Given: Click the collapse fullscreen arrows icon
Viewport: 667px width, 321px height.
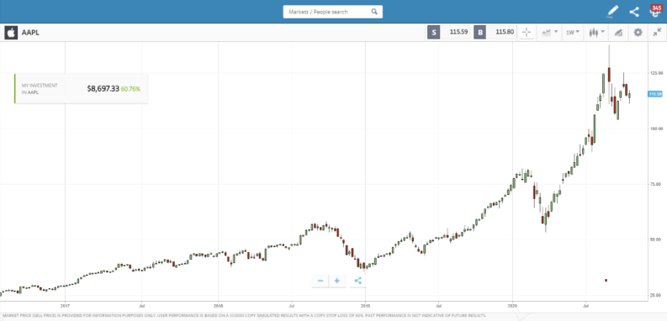Looking at the screenshot, I should pos(657,33).
